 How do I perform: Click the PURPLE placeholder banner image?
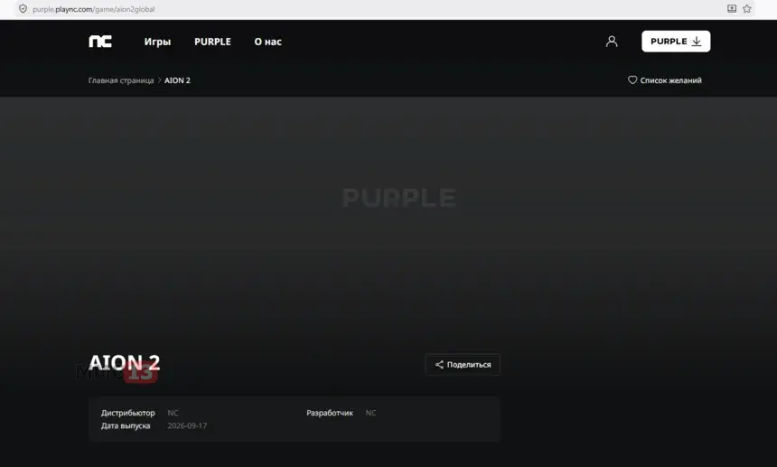(399, 198)
